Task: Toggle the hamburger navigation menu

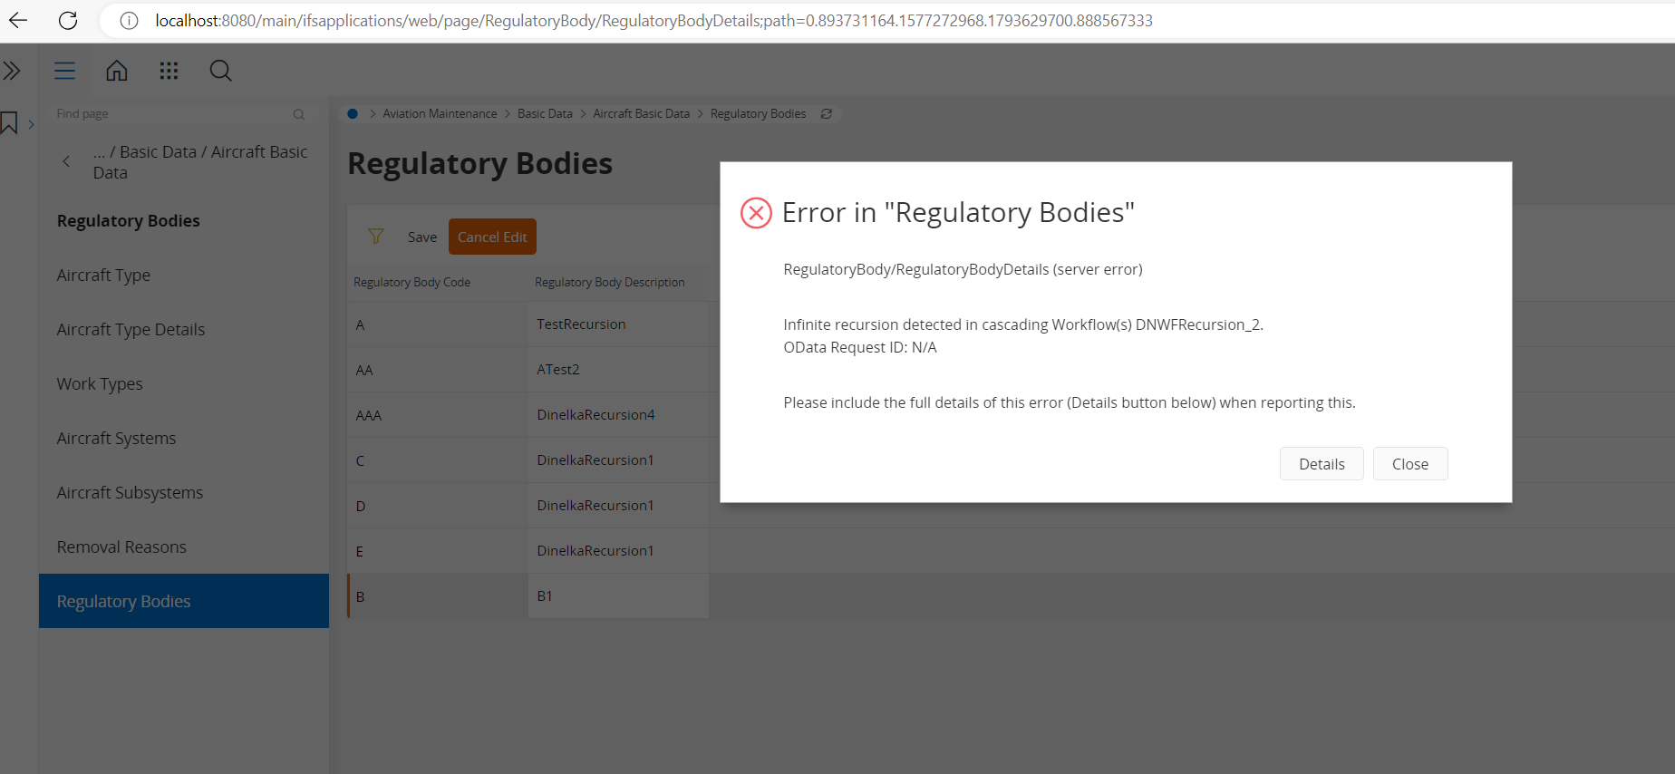Action: (x=65, y=71)
